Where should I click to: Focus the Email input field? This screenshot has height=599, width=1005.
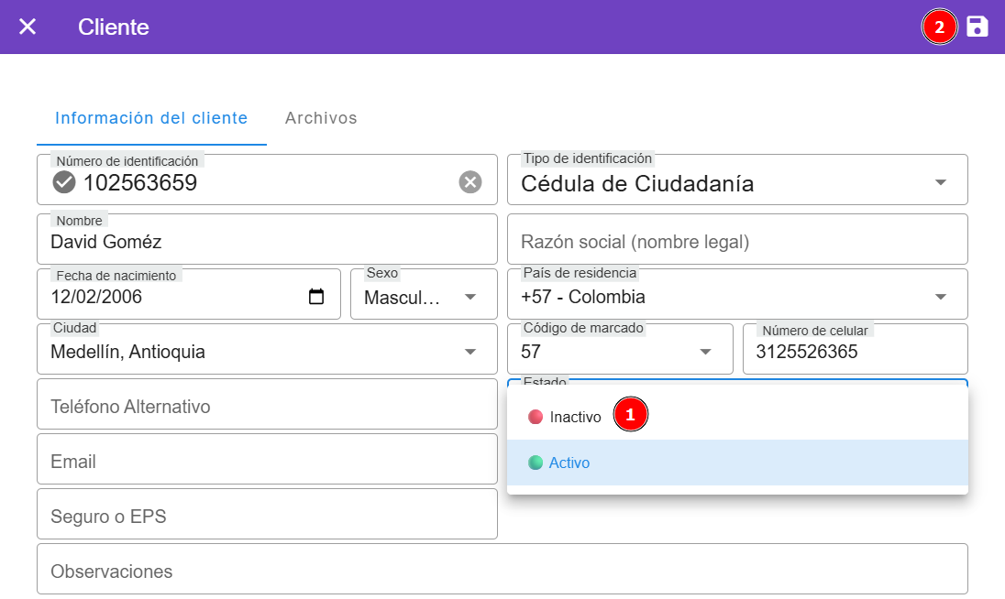[266, 462]
